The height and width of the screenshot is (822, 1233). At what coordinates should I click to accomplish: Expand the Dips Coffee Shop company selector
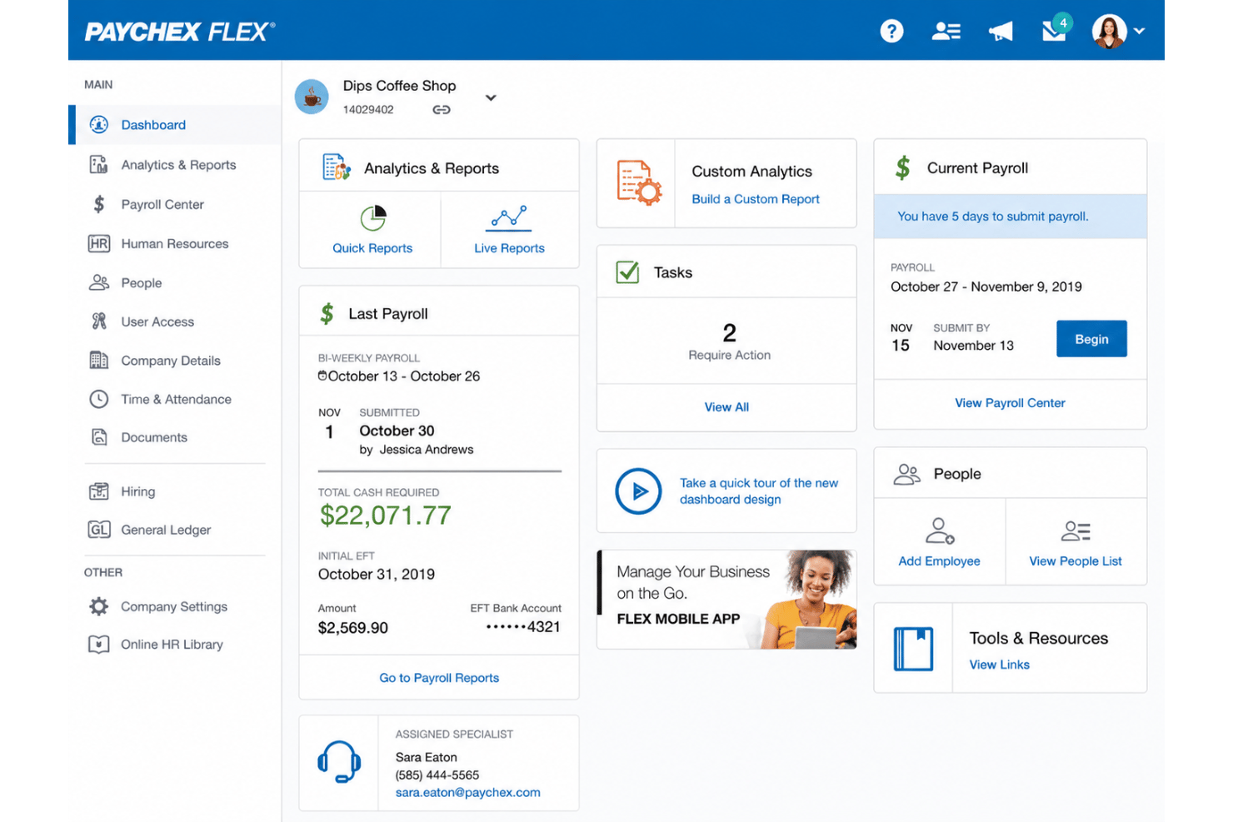click(491, 97)
